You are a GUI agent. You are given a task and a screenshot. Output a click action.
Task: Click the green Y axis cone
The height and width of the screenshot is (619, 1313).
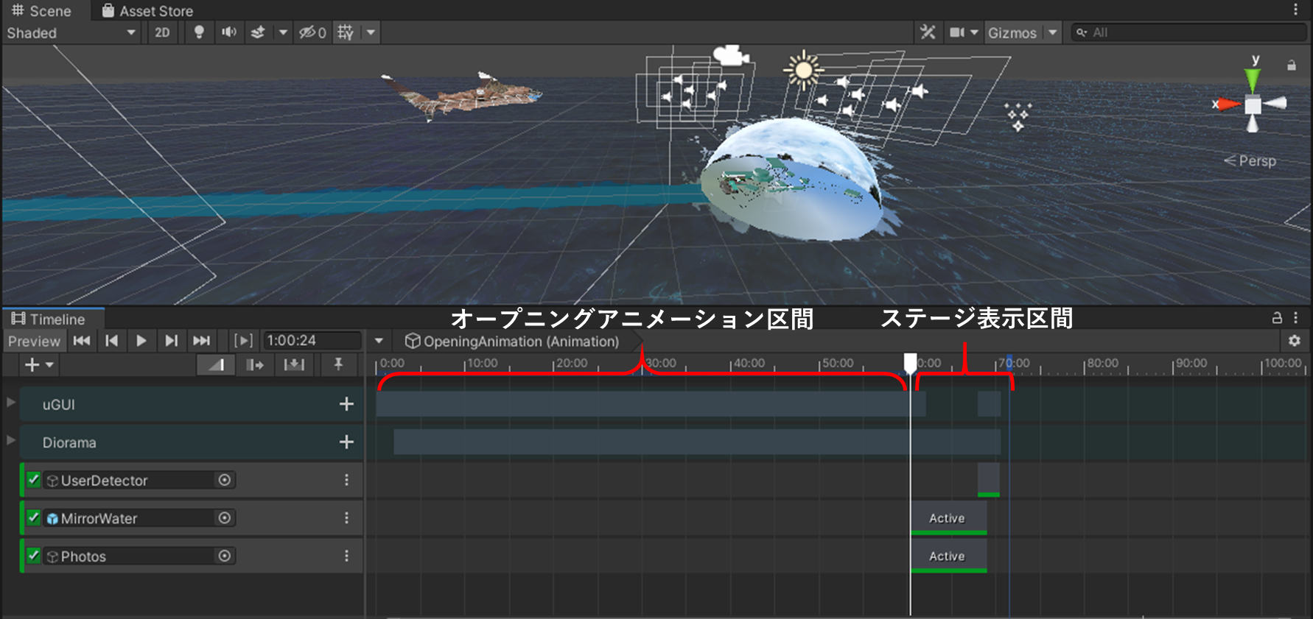pyautogui.click(x=1253, y=79)
